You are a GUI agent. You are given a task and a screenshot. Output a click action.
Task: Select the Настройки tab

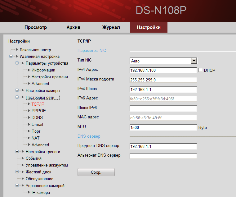[x=149, y=27]
